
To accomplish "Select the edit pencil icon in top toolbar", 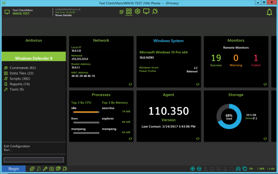I will pyautogui.click(x=121, y=11).
